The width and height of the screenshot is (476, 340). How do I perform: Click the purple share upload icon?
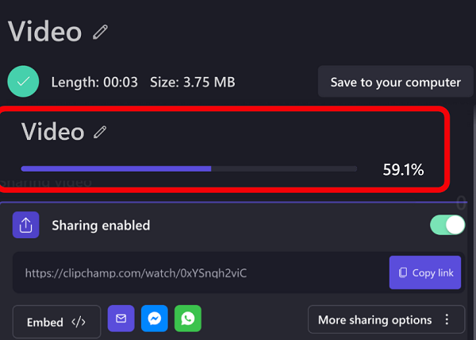click(x=26, y=226)
